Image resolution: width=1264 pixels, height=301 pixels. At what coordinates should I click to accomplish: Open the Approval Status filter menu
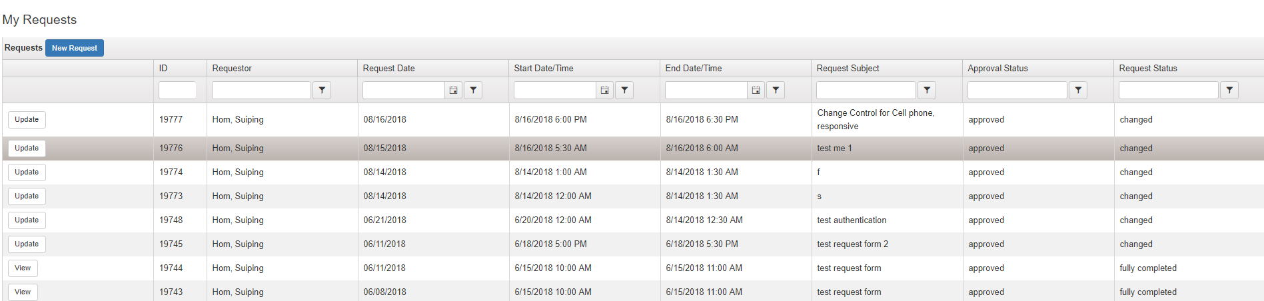tap(1078, 91)
